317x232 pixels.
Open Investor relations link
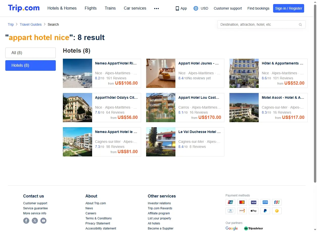(159, 203)
